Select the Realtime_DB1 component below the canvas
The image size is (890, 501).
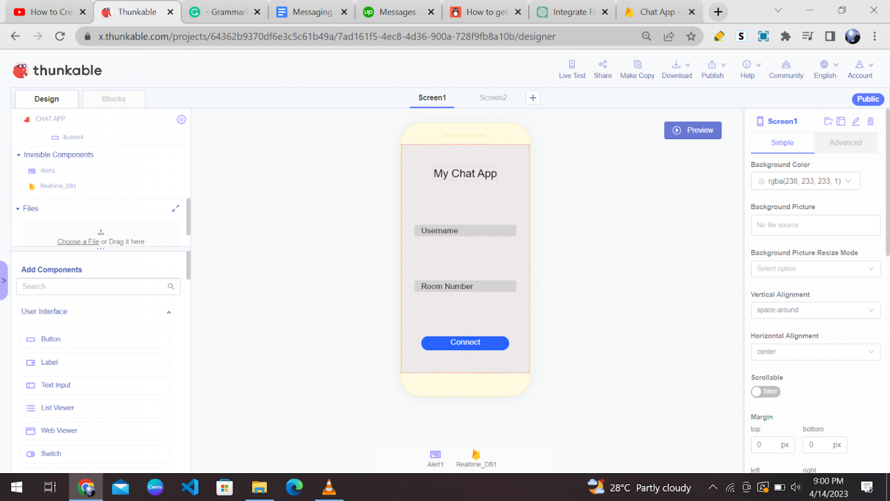click(x=476, y=458)
